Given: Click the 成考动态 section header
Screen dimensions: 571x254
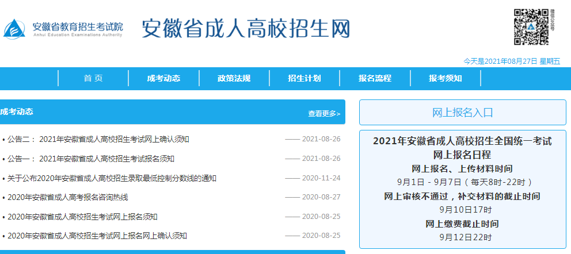Looking at the screenshot, I should [x=17, y=111].
